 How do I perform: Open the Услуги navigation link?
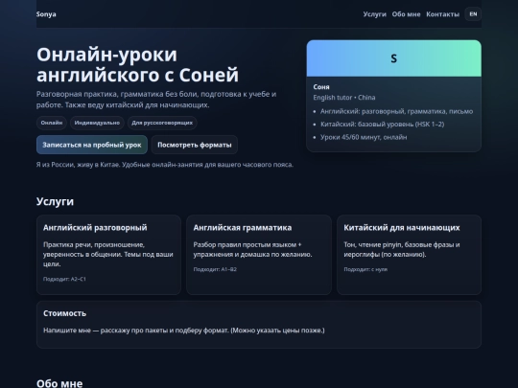(374, 14)
